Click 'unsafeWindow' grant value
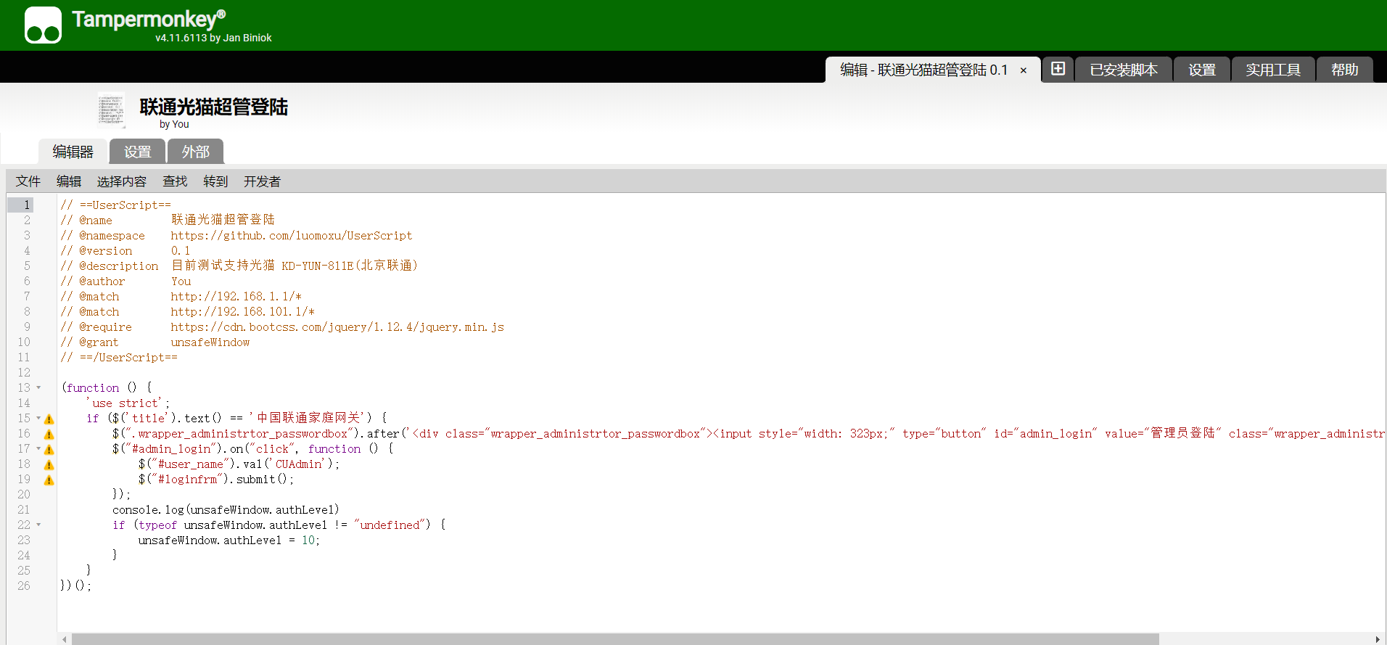Viewport: 1387px width, 645px height. 210,342
